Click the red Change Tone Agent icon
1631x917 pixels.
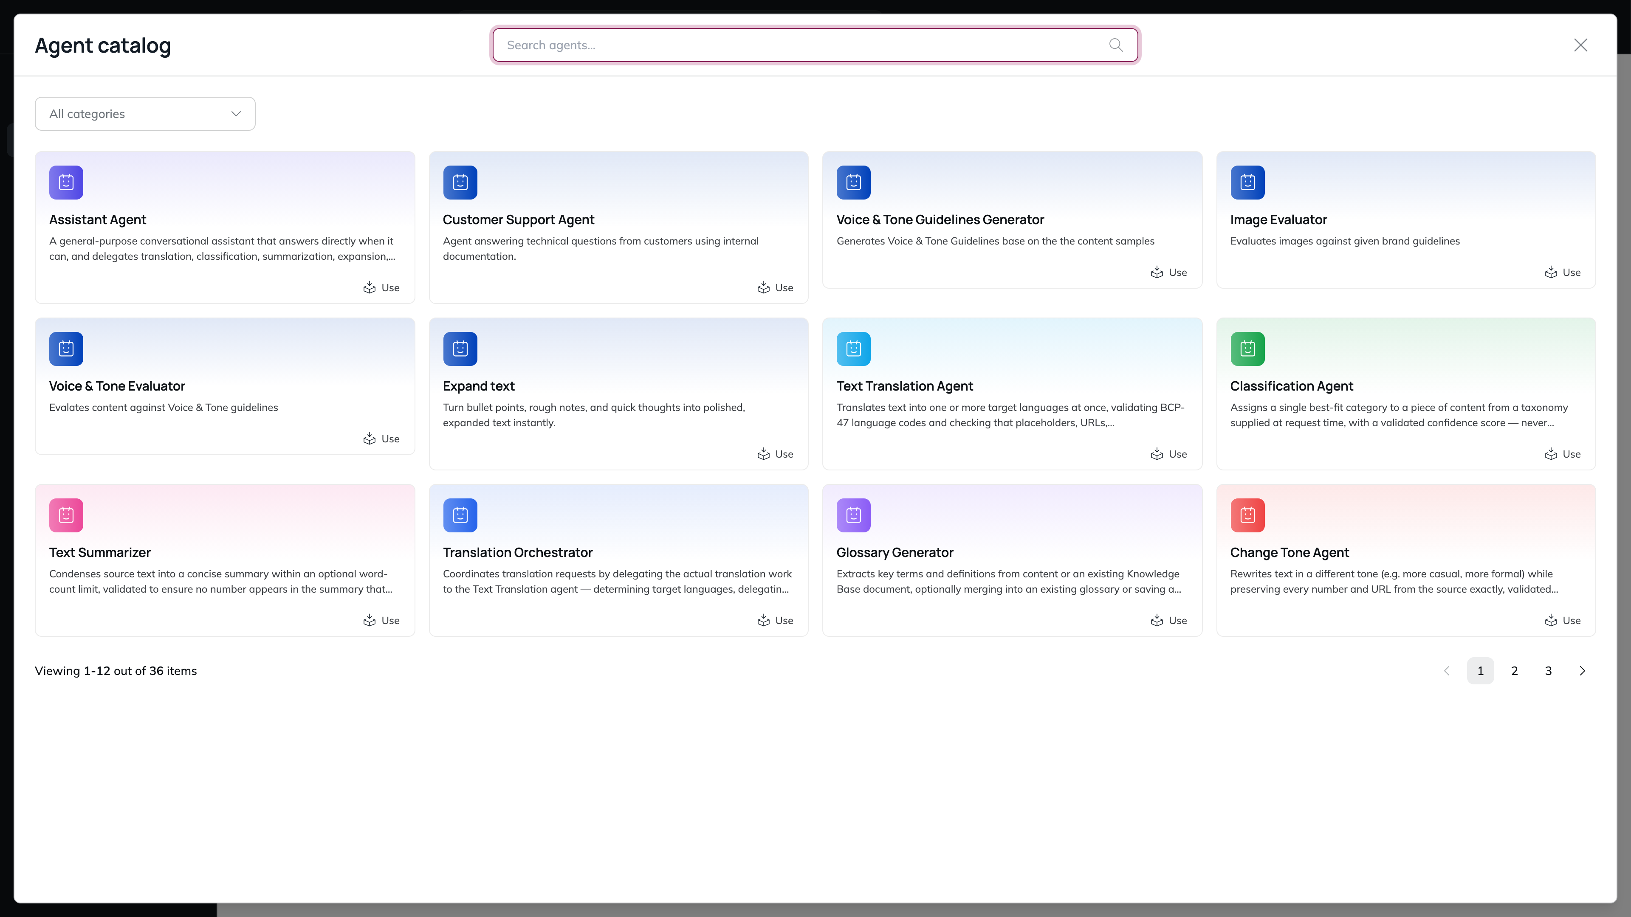(x=1247, y=515)
